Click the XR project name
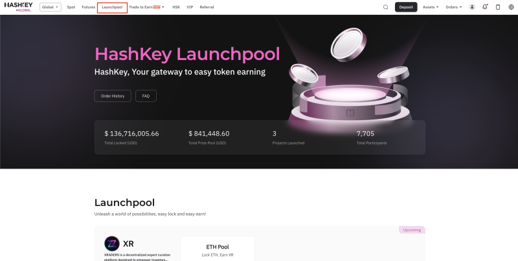 (x=128, y=244)
